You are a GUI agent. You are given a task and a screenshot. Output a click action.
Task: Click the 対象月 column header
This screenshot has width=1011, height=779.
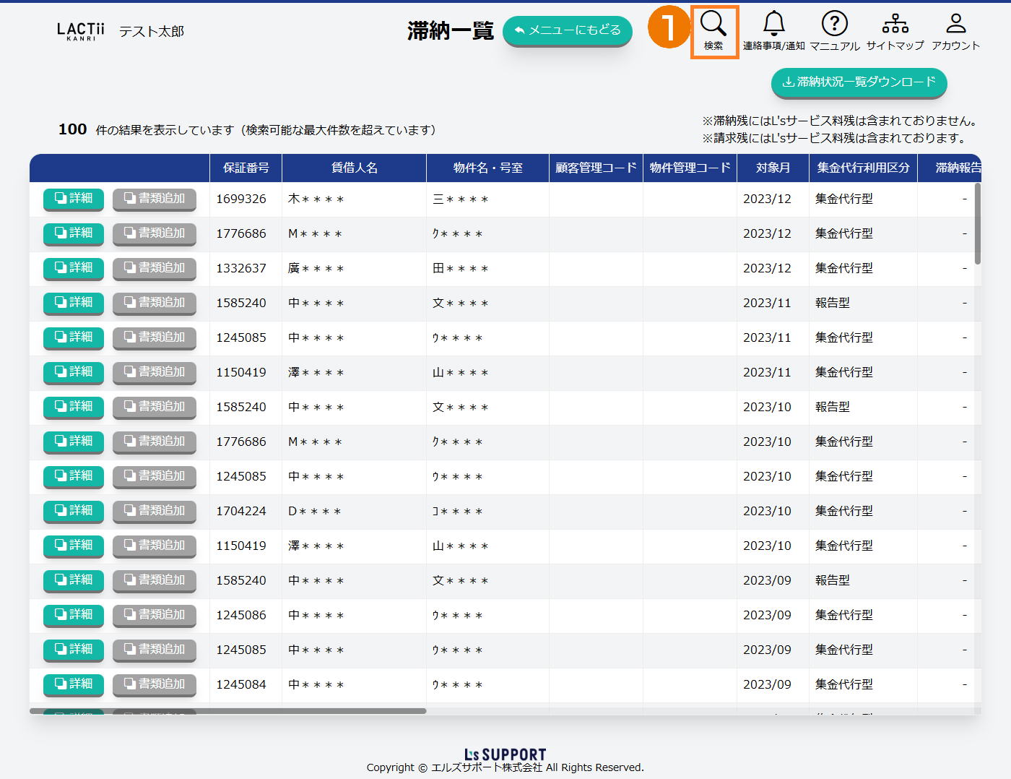773,168
